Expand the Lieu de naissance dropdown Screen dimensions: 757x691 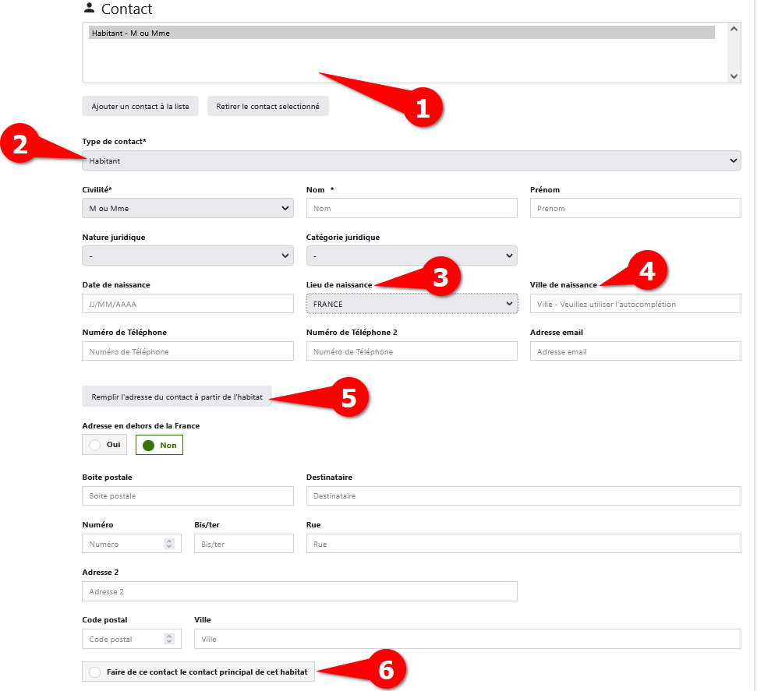pos(411,304)
